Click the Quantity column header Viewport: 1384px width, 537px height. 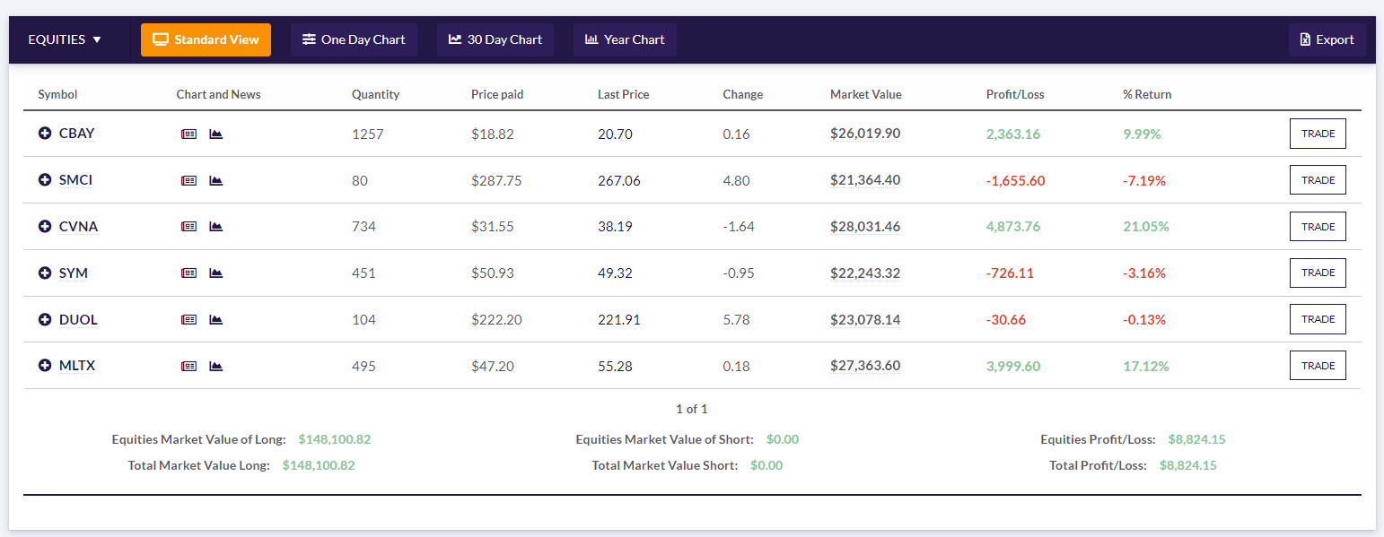coord(375,94)
